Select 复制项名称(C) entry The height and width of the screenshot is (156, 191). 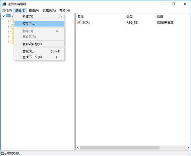pyautogui.click(x=39, y=44)
